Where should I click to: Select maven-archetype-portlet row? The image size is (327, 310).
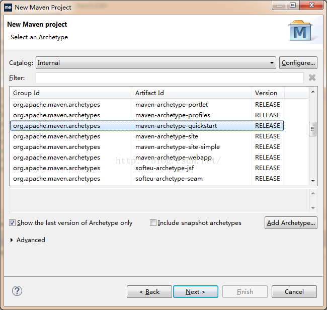coord(147,105)
